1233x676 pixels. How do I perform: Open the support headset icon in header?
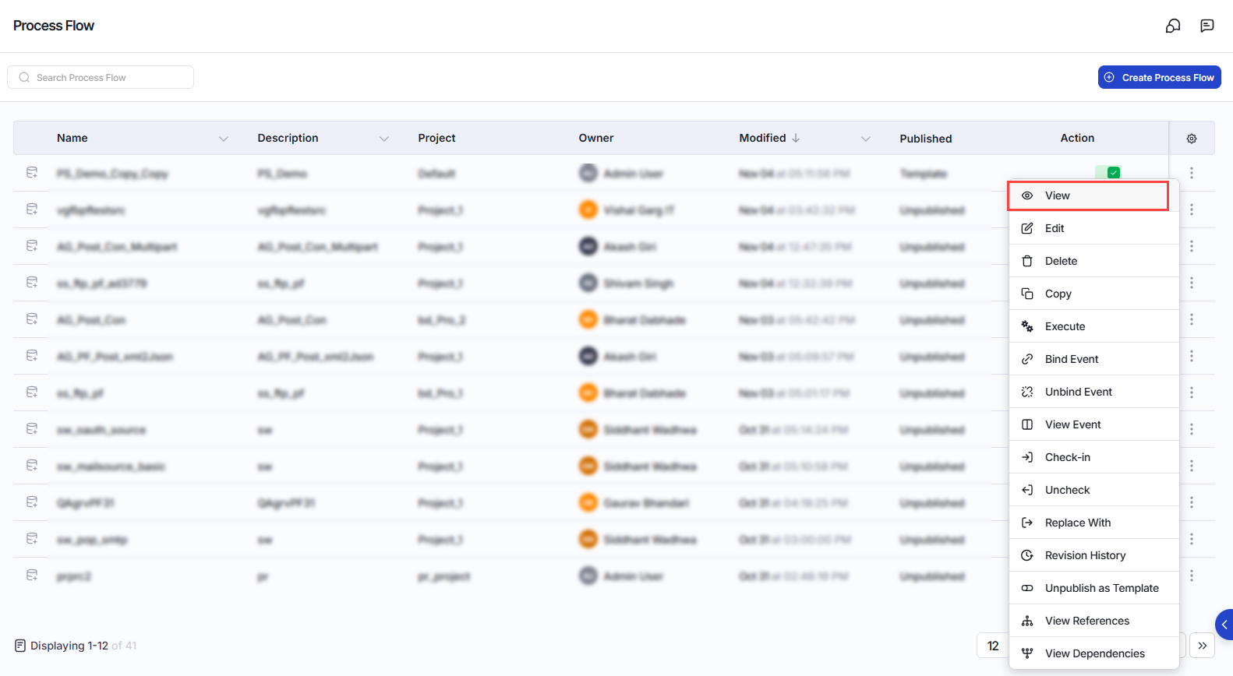[x=1173, y=26]
